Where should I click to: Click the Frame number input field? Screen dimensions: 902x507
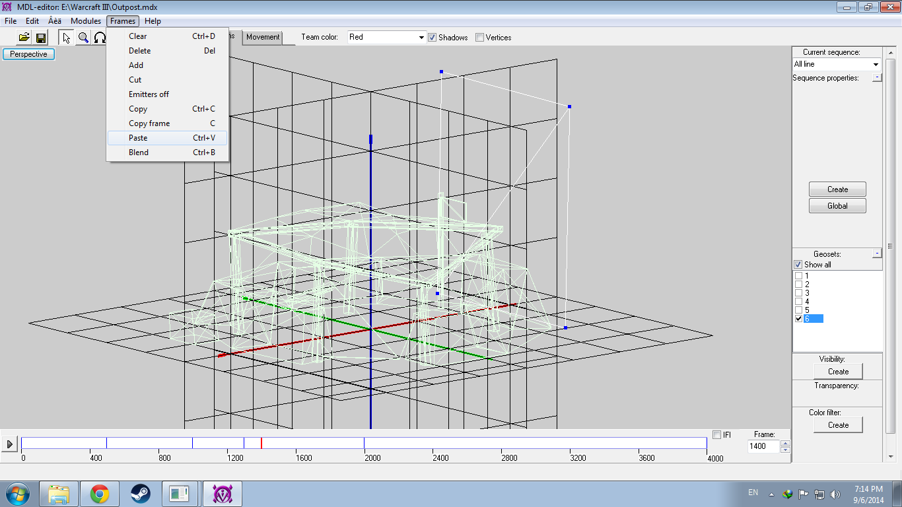point(764,446)
